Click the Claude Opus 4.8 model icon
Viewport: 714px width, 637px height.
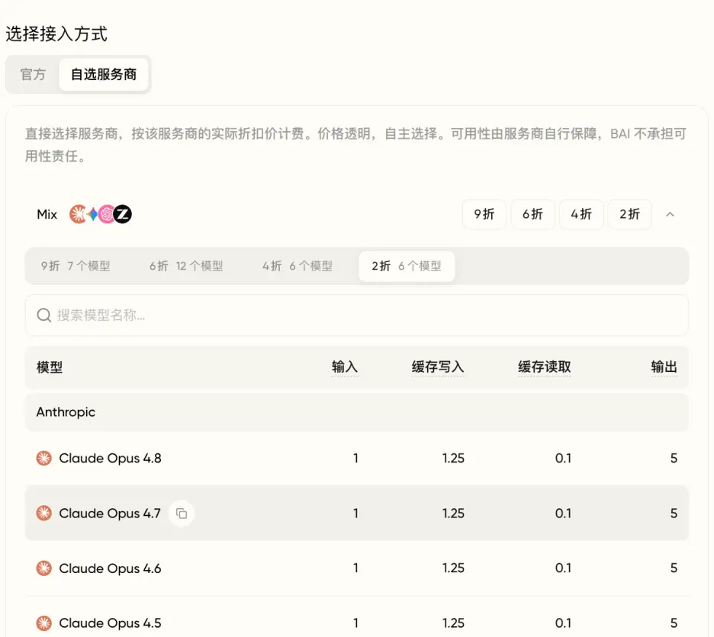click(x=44, y=458)
